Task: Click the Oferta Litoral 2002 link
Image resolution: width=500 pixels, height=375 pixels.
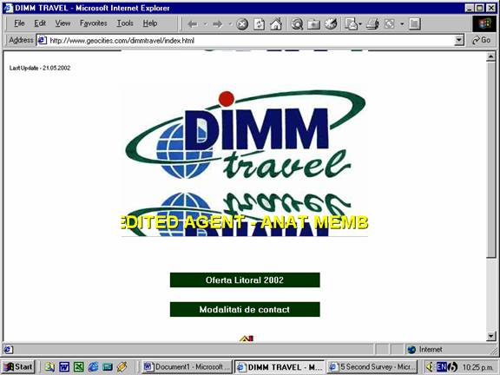Action: pos(245,280)
